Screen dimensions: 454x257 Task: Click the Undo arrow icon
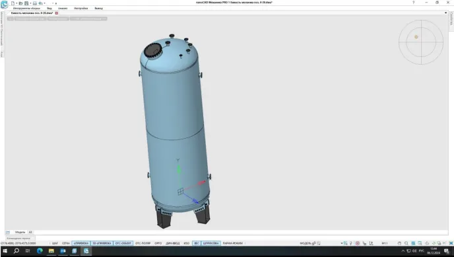(40, 3)
